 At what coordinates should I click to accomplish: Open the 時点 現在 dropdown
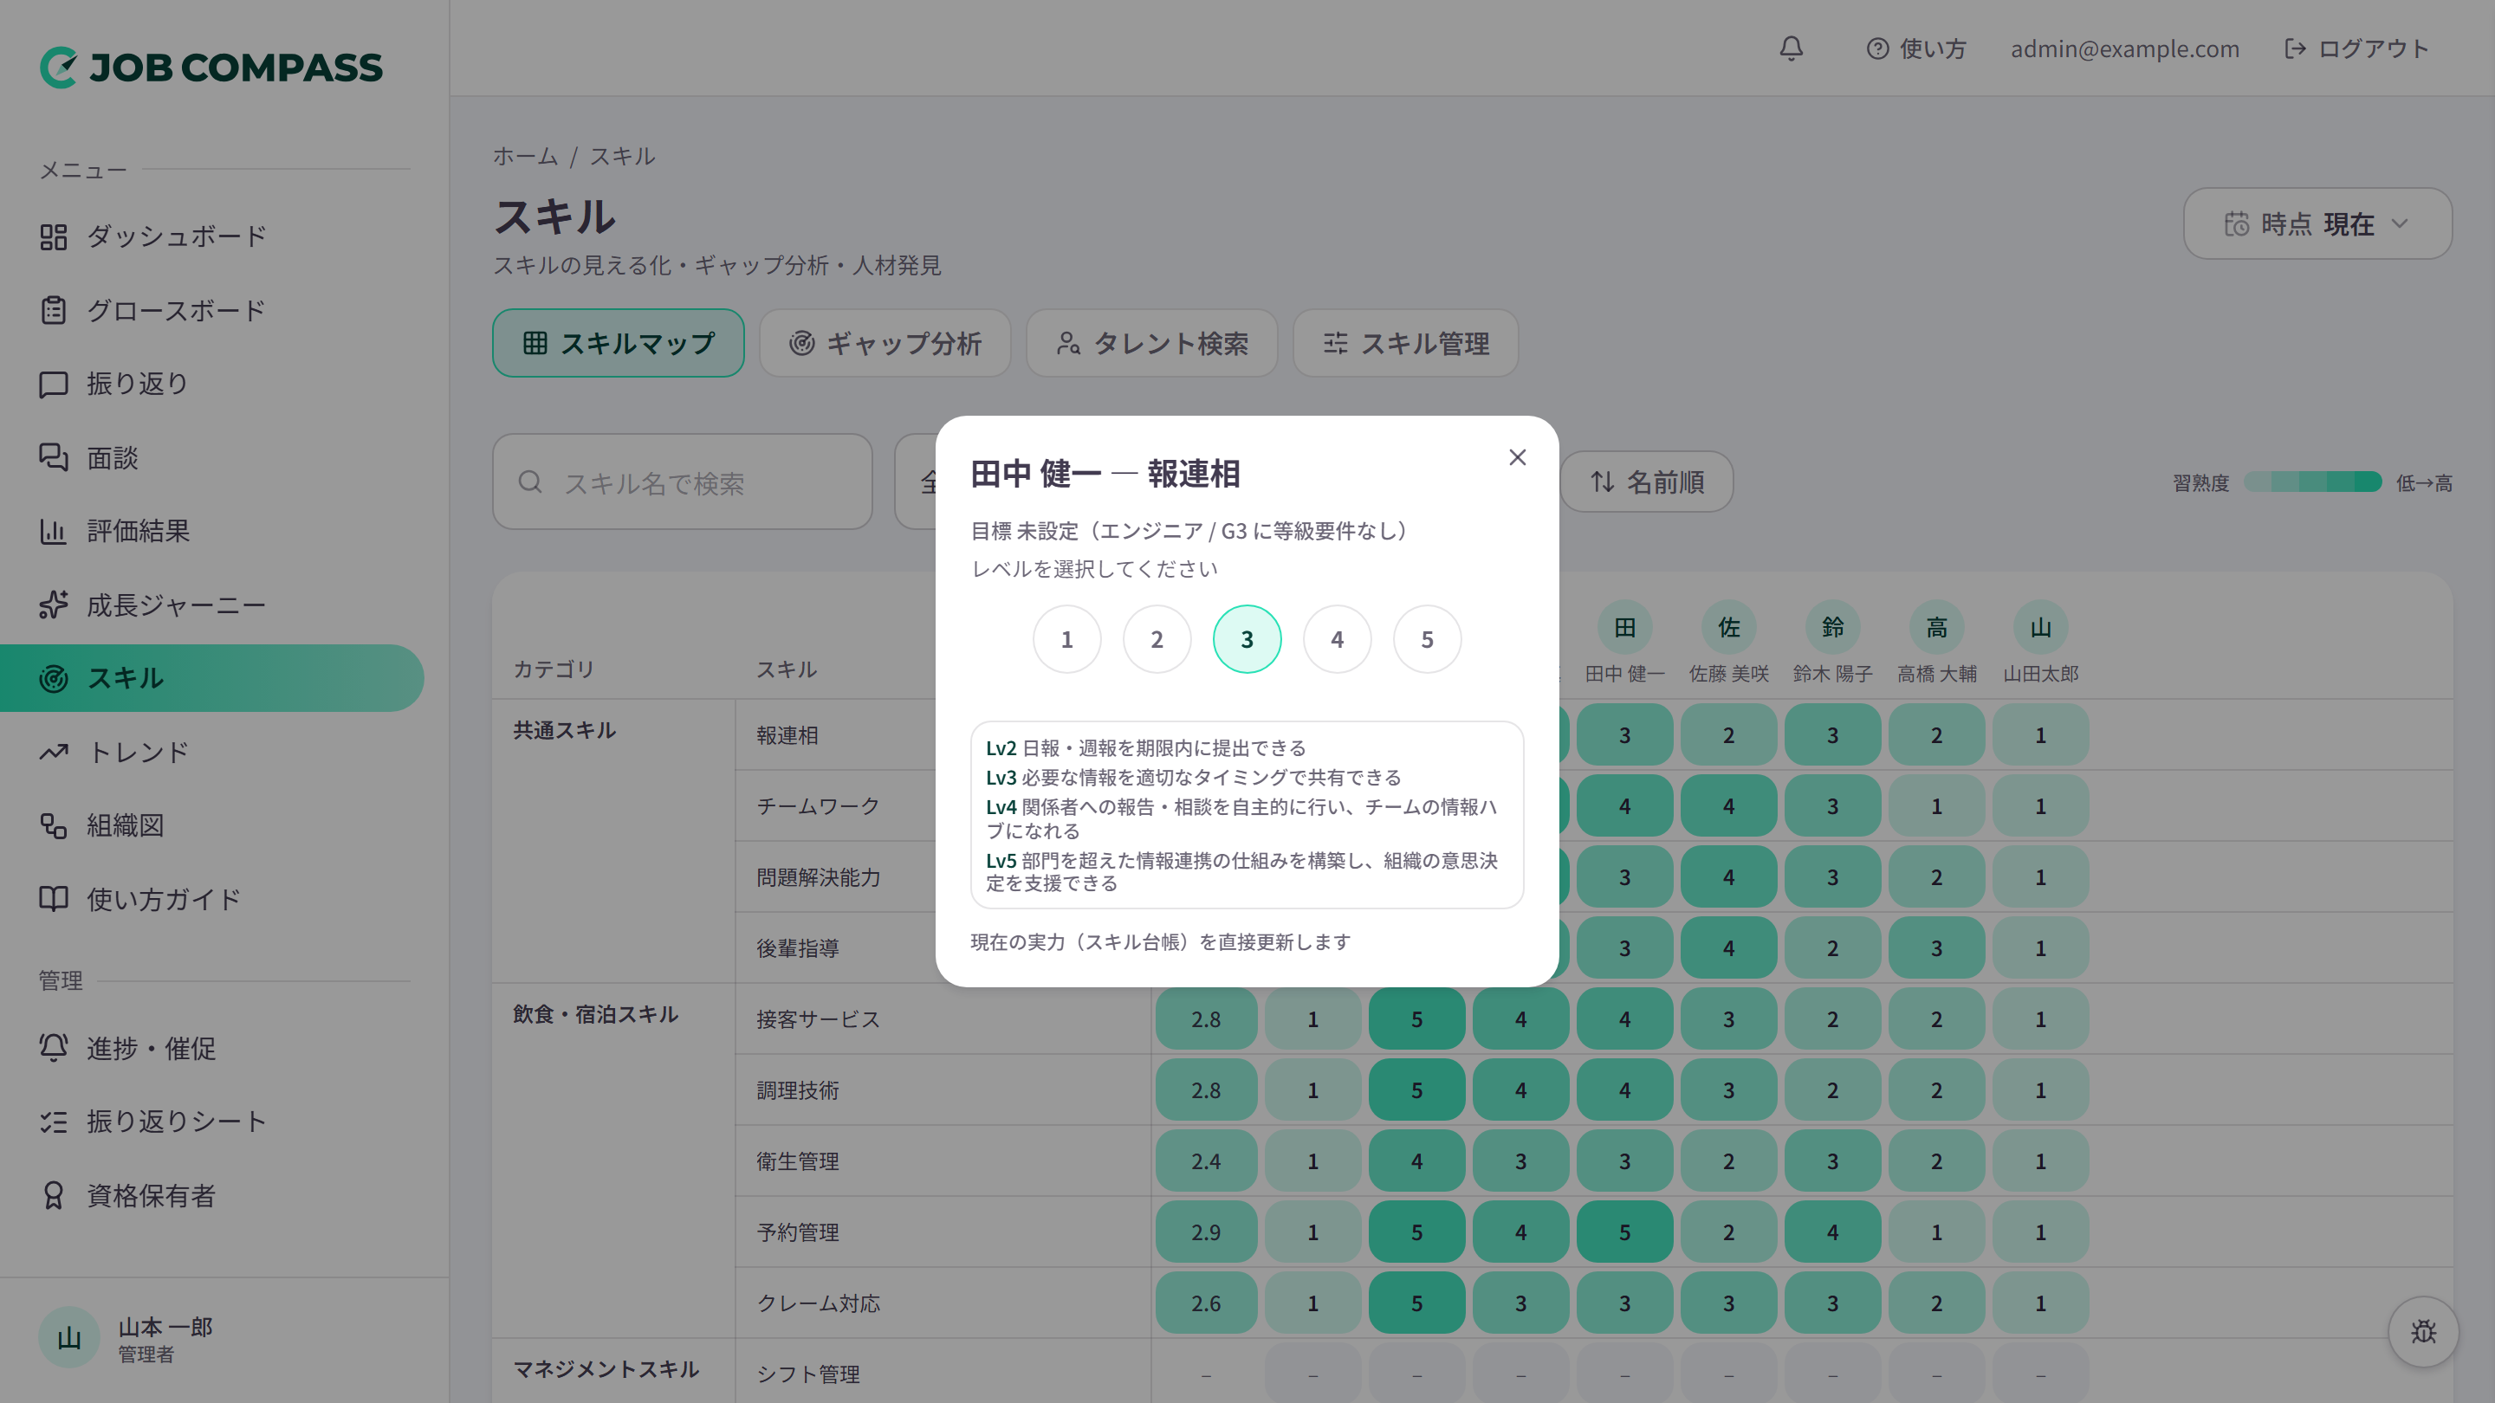(x=2317, y=223)
